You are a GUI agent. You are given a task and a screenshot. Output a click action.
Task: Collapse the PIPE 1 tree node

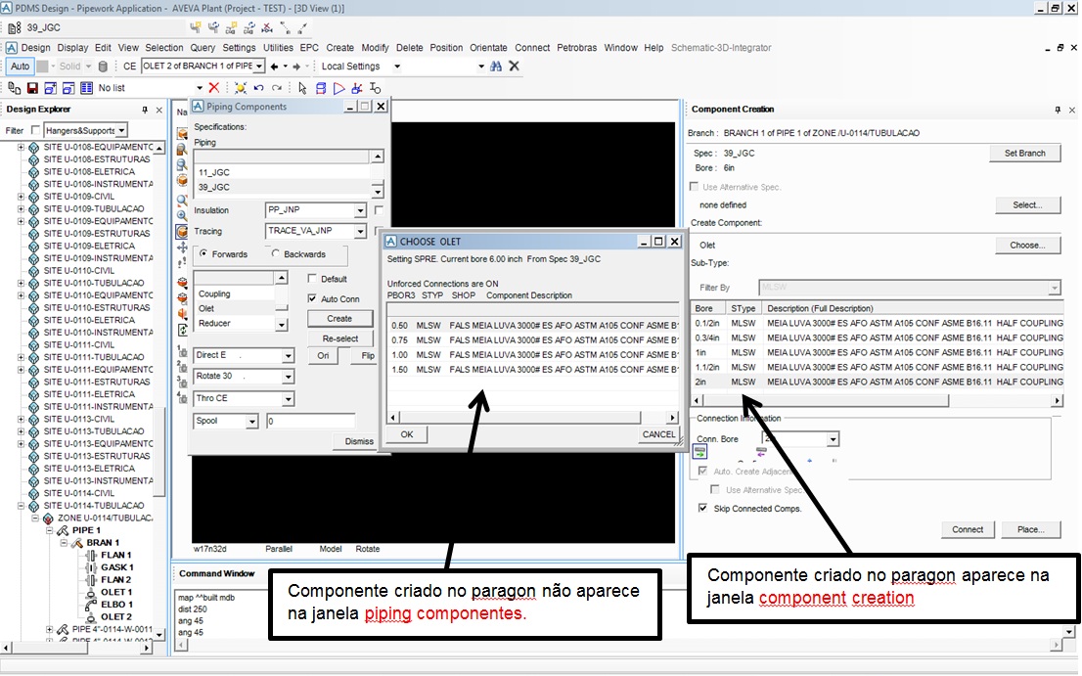pos(50,530)
